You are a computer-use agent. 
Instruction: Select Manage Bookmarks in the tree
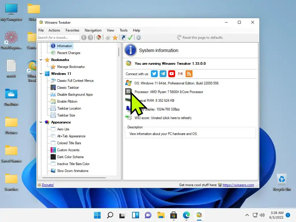tap(71, 67)
